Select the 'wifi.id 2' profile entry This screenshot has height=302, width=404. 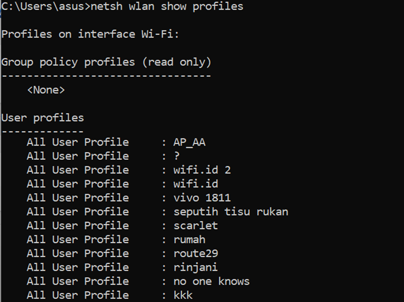click(x=202, y=170)
